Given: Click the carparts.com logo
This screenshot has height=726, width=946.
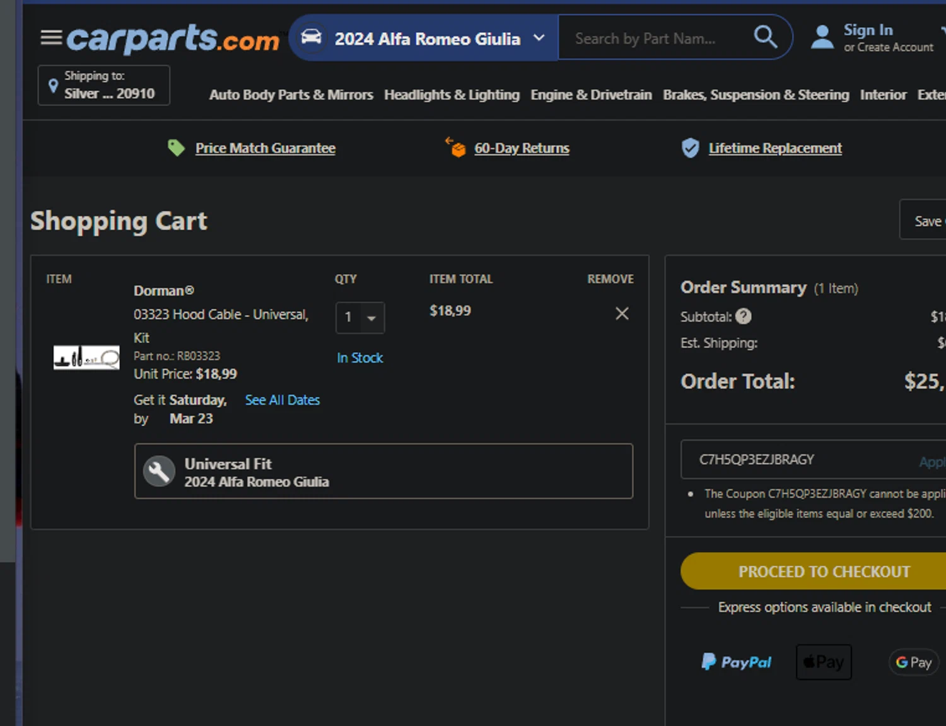Looking at the screenshot, I should coord(173,38).
